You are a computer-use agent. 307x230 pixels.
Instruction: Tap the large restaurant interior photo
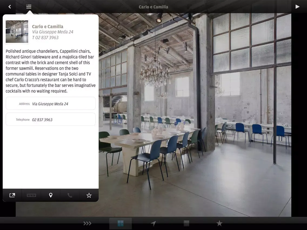coord(195,115)
